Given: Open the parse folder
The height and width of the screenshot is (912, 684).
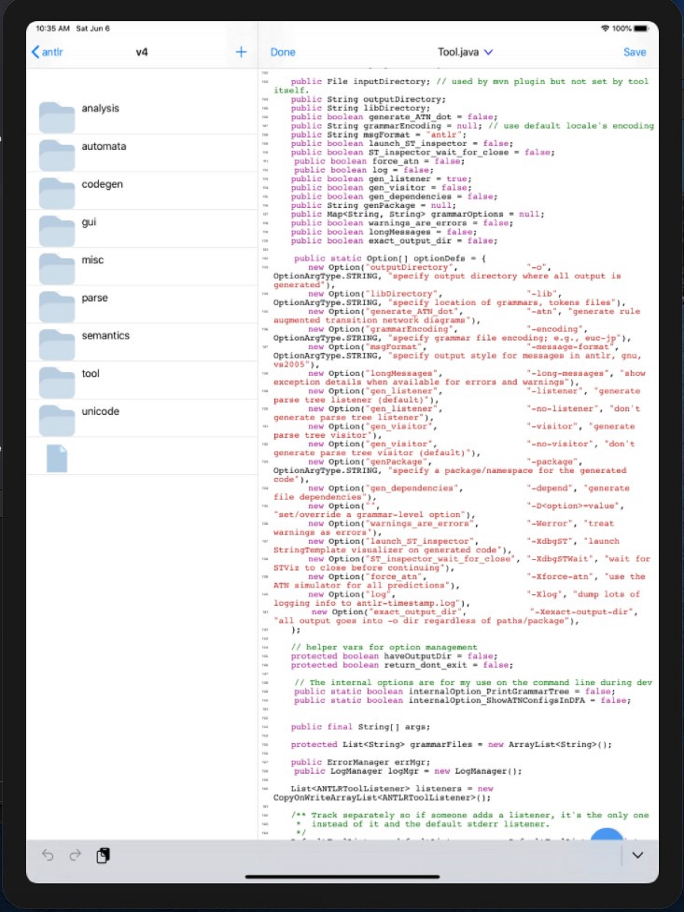Looking at the screenshot, I should (x=95, y=298).
